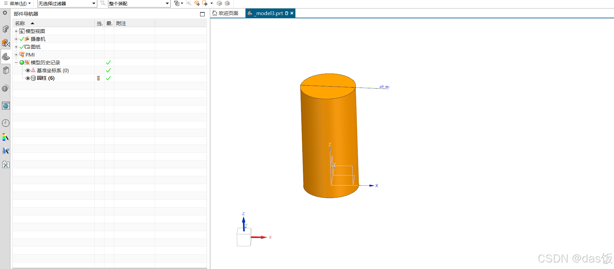
Task: Select the 模型视图 tree item
Action: [35, 31]
